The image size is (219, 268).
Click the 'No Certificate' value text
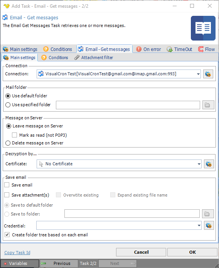tap(59, 164)
